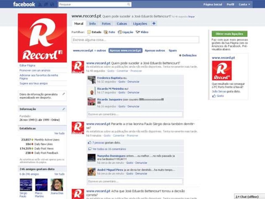Enable the Apenas outros wall filter

tap(156, 51)
